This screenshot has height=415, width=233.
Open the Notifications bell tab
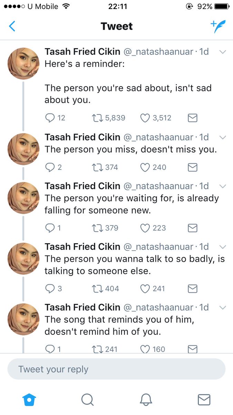click(x=146, y=400)
